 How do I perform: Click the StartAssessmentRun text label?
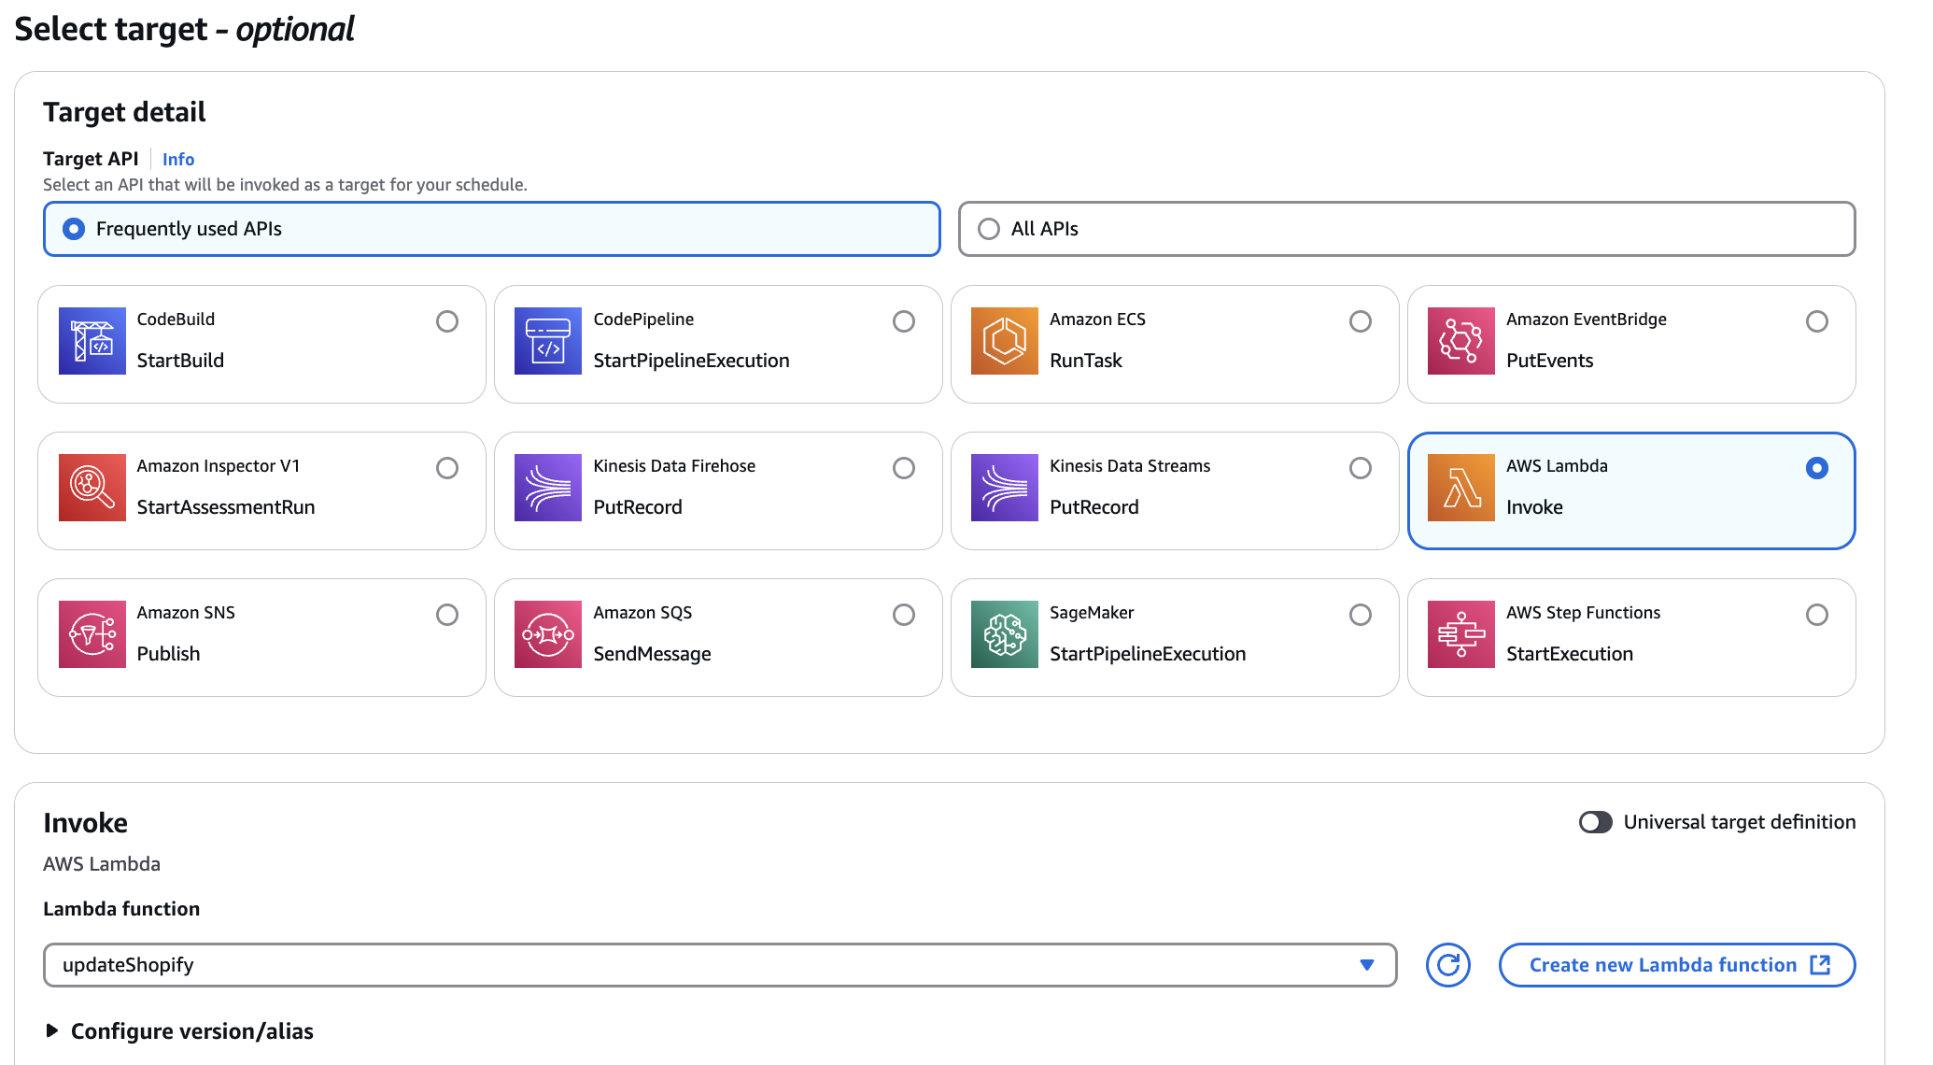coord(226,507)
